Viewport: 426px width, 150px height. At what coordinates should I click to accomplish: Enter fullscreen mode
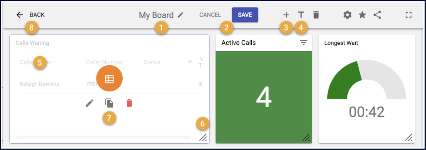[x=409, y=15]
